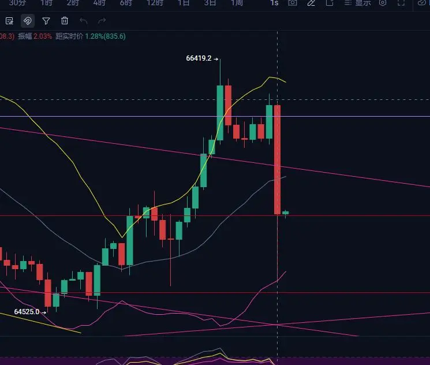Take a chart snapshot with camera icon
The height and width of the screenshot is (365, 430).
tap(293, 3)
